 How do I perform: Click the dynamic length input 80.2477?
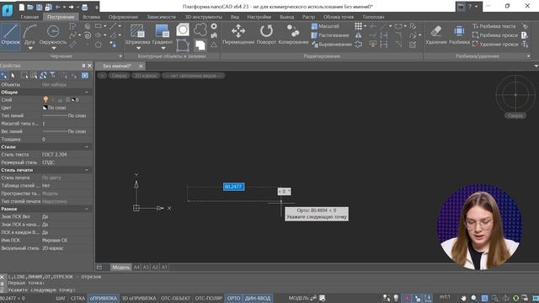[x=234, y=187]
